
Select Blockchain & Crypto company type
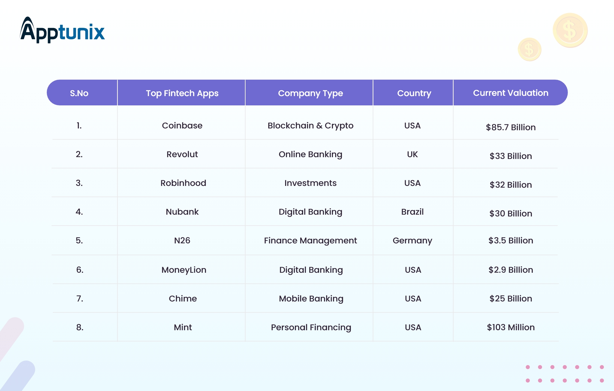pos(310,125)
